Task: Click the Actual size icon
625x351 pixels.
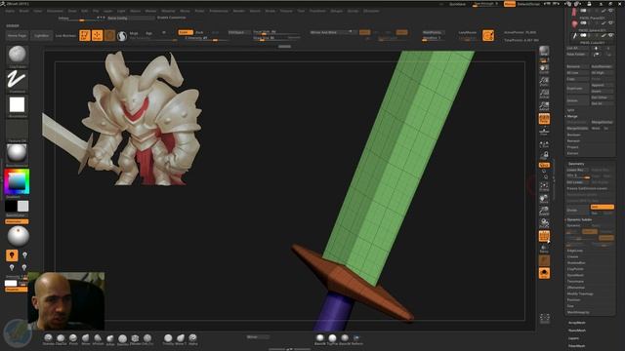Action: click(544, 95)
